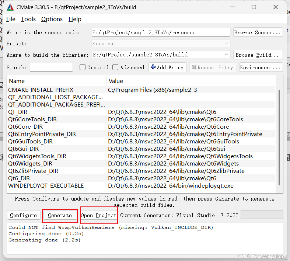This screenshot has width=290, height=261.
Task: Focus the Search input field
Action: point(51,67)
